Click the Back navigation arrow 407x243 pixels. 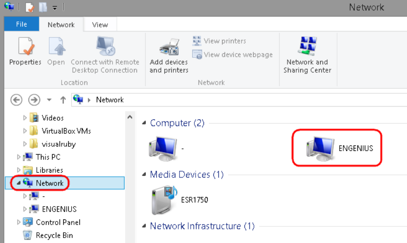tap(16, 100)
